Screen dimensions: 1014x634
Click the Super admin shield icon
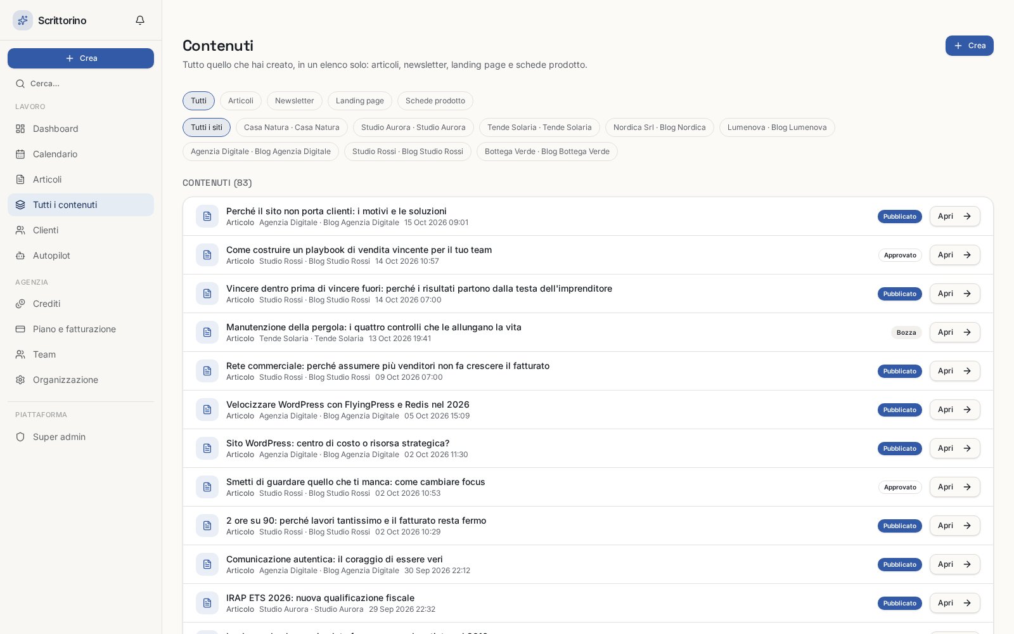[x=20, y=437]
